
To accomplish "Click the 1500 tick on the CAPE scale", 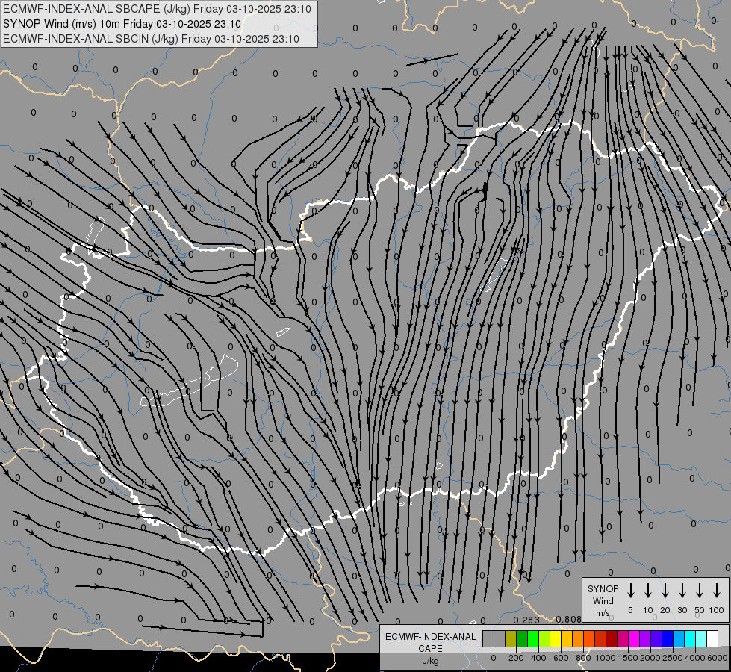I will tap(628, 658).
